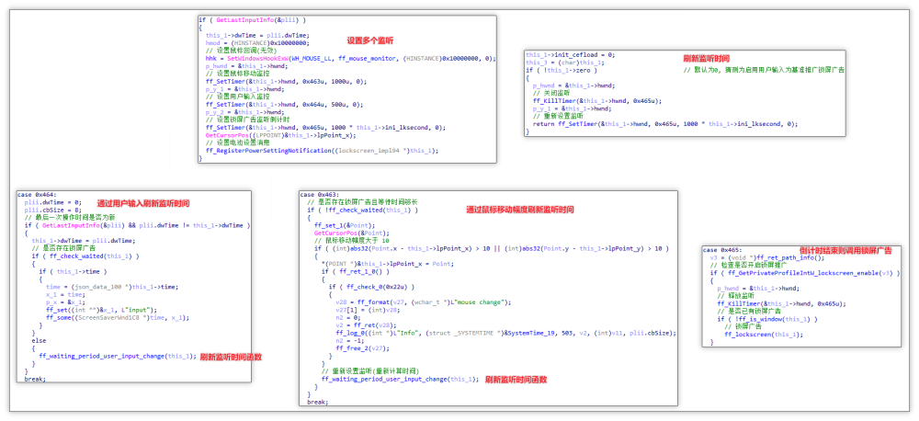The image size is (919, 421).
Task: Click 'plii.cbSize = 8;' line
Action: [51, 209]
